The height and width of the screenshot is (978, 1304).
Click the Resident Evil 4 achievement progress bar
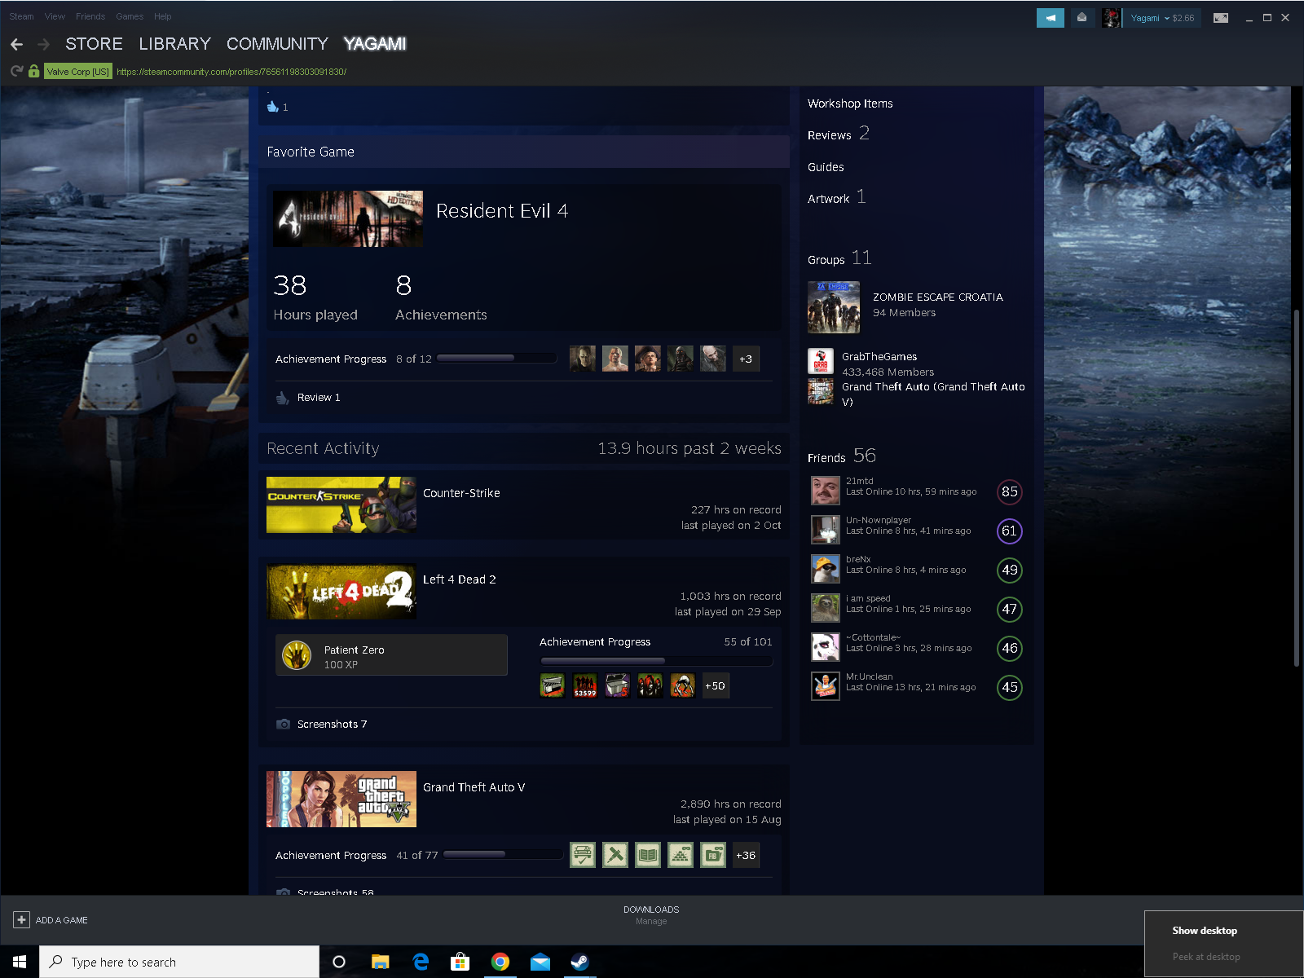tap(496, 359)
